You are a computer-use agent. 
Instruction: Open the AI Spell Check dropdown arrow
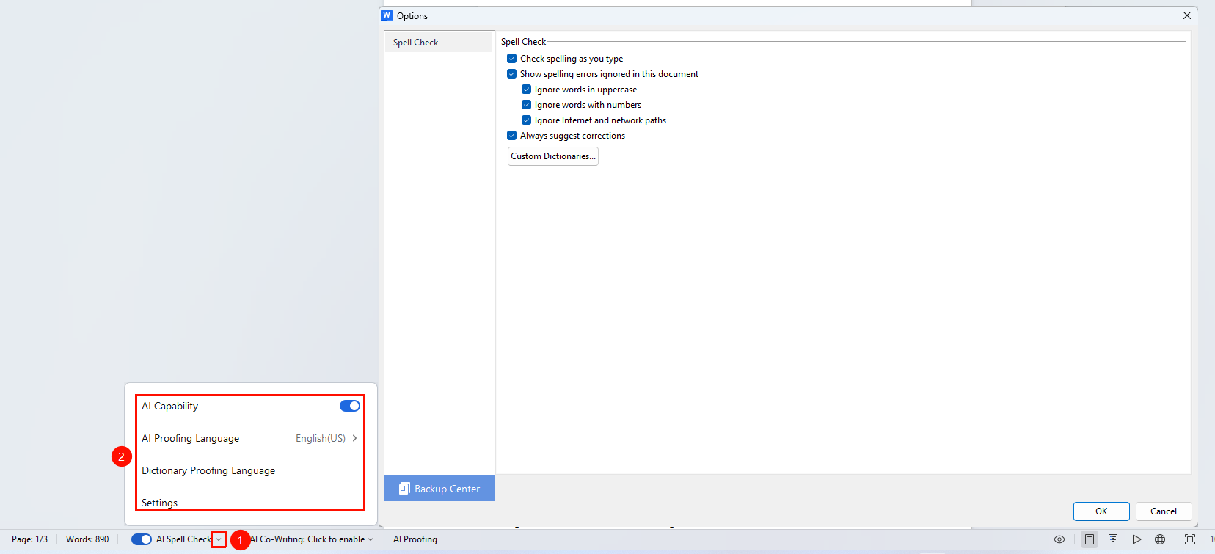coord(219,539)
